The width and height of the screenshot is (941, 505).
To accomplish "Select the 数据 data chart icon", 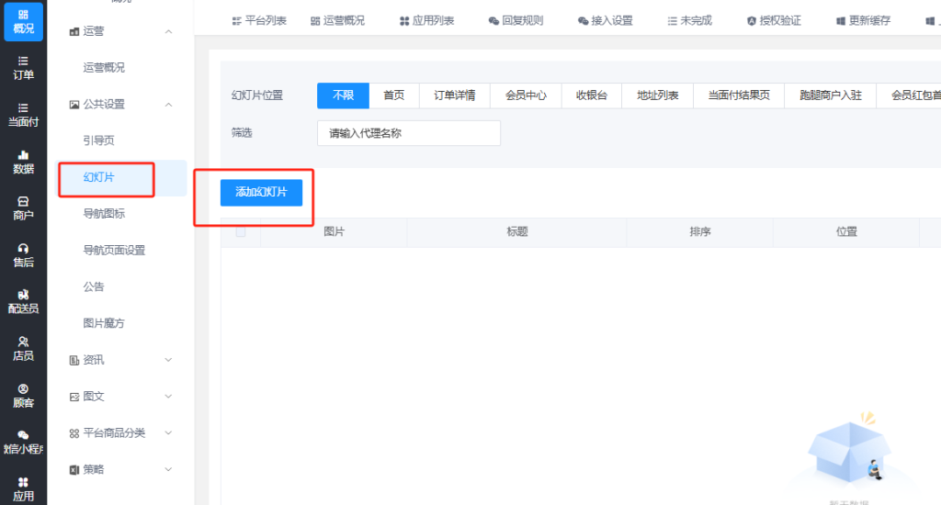I will click(x=23, y=162).
